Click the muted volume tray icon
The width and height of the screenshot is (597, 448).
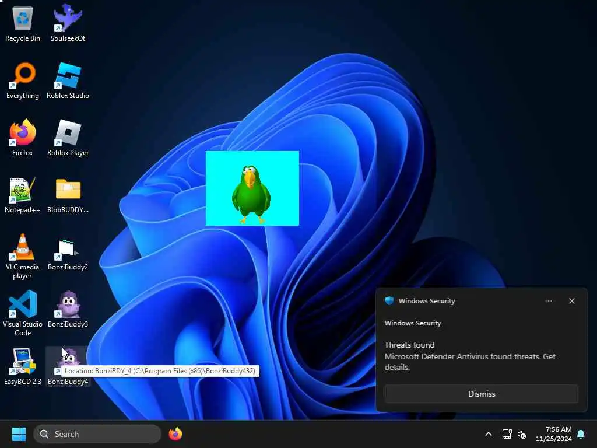pos(522,434)
